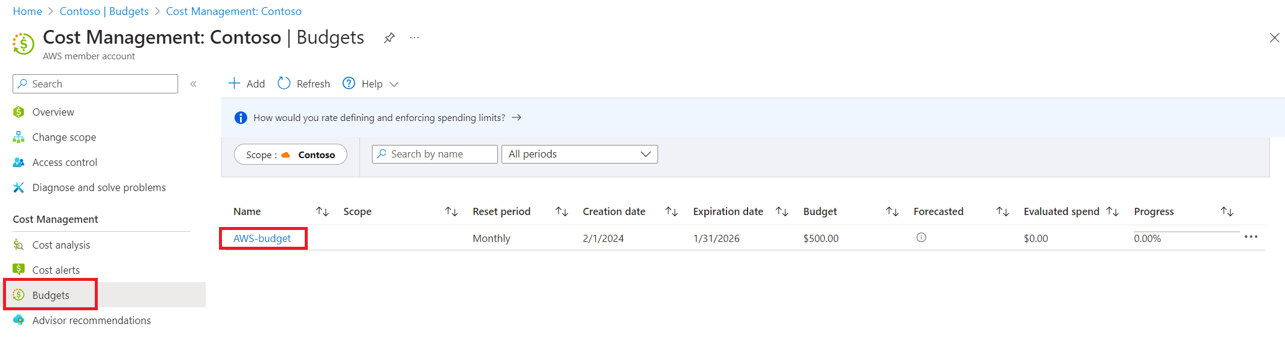Sort by Progress column arrows

(1227, 211)
